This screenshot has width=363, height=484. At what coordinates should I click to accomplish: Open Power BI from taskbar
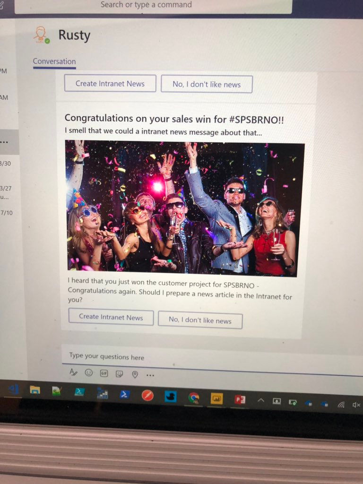click(x=216, y=399)
